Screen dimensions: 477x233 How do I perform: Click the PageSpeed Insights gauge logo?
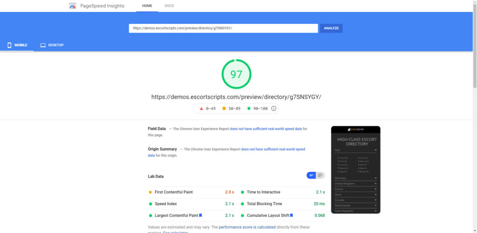(72, 6)
